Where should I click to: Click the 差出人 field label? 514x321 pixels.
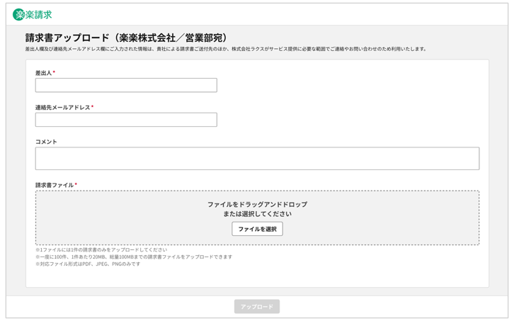pyautogui.click(x=43, y=73)
